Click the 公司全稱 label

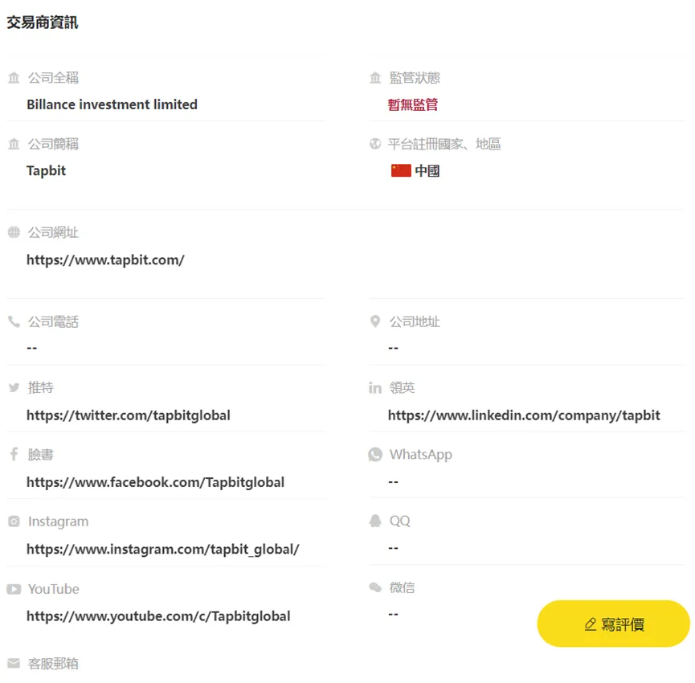point(53,78)
